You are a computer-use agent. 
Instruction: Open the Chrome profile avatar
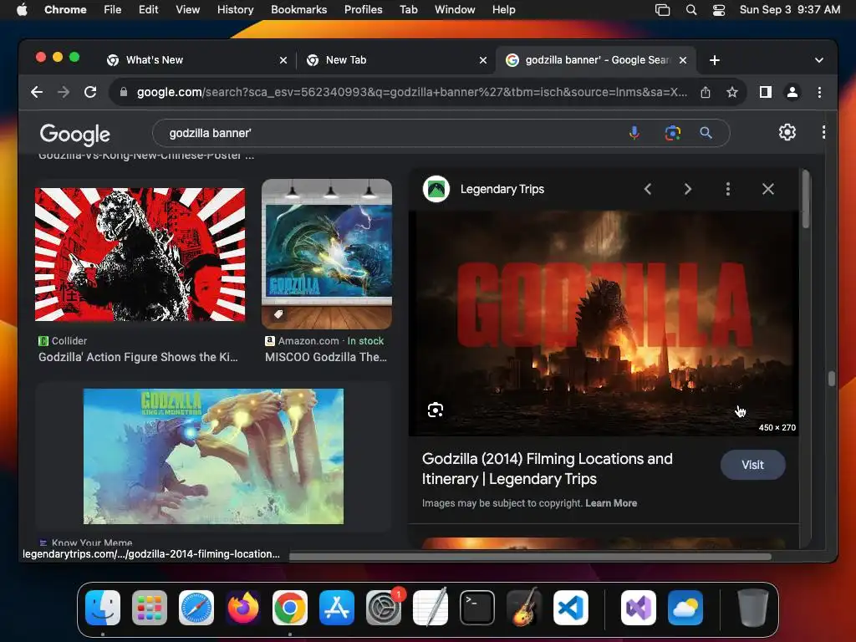coord(792,92)
